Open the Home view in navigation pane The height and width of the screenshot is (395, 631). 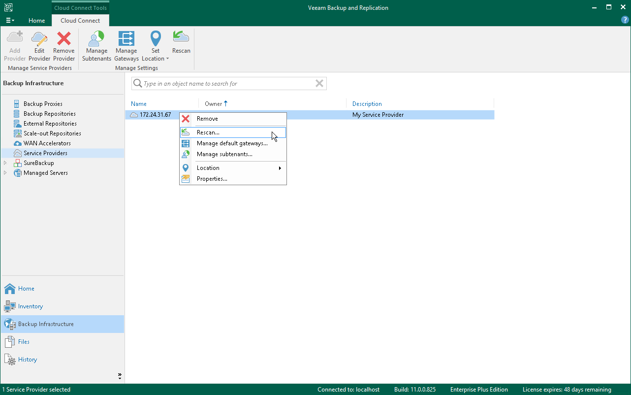[63, 289]
